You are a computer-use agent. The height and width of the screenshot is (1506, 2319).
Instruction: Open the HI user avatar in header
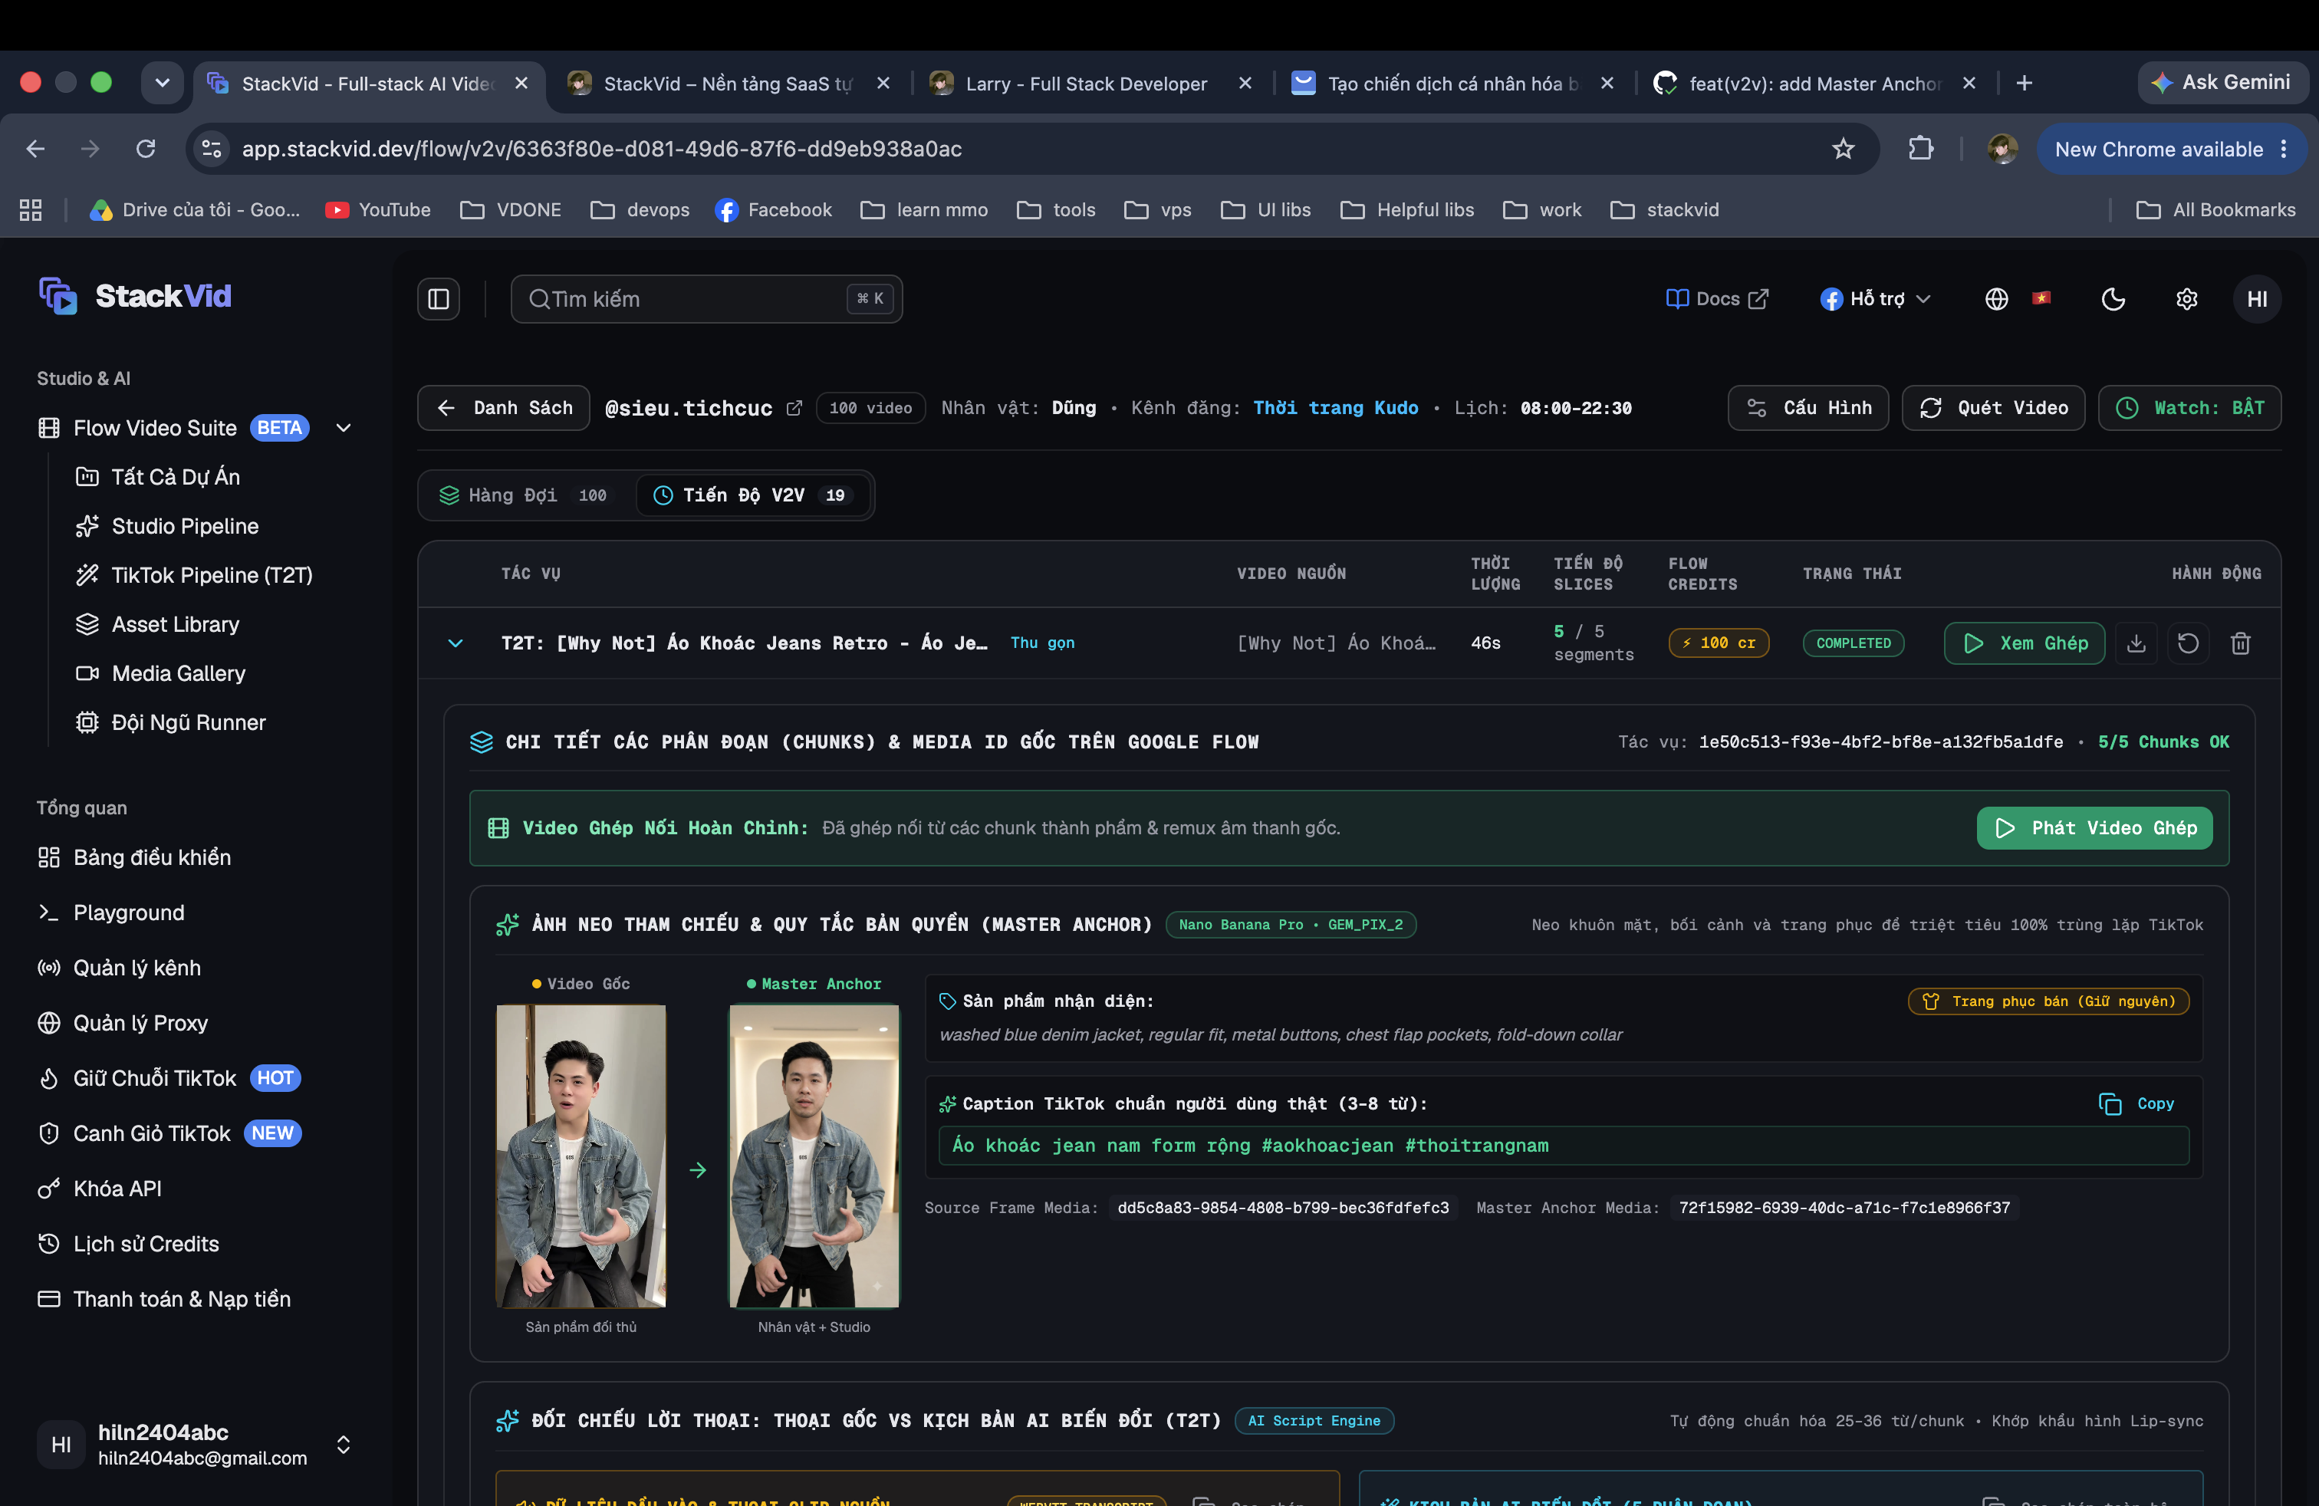[2257, 299]
